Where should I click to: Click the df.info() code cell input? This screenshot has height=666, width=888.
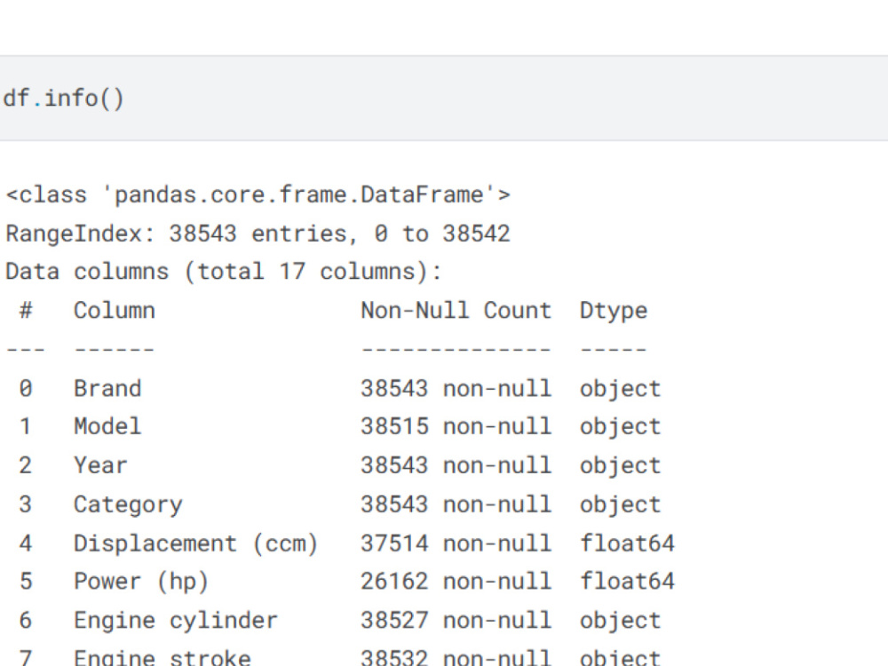coord(444,98)
